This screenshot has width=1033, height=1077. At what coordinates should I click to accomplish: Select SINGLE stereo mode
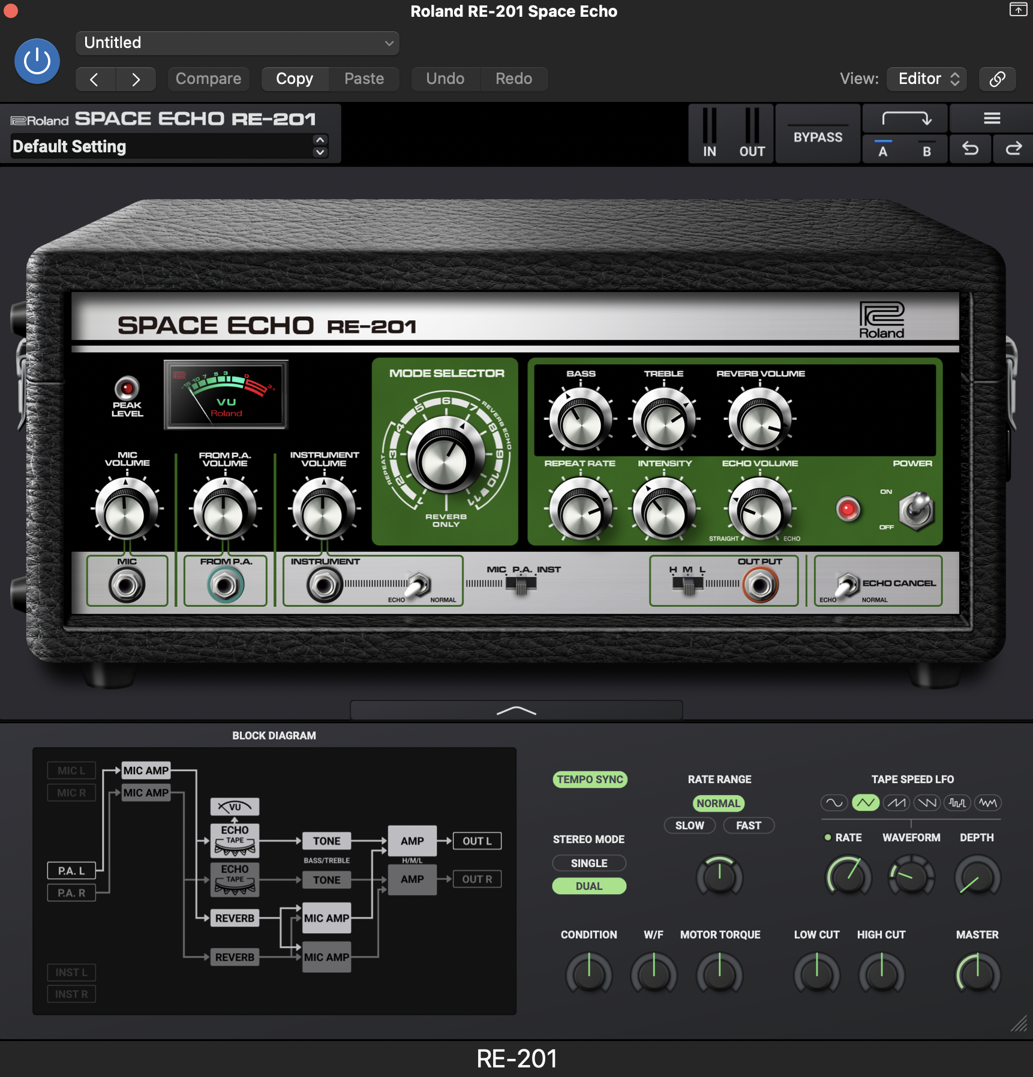pyautogui.click(x=589, y=863)
